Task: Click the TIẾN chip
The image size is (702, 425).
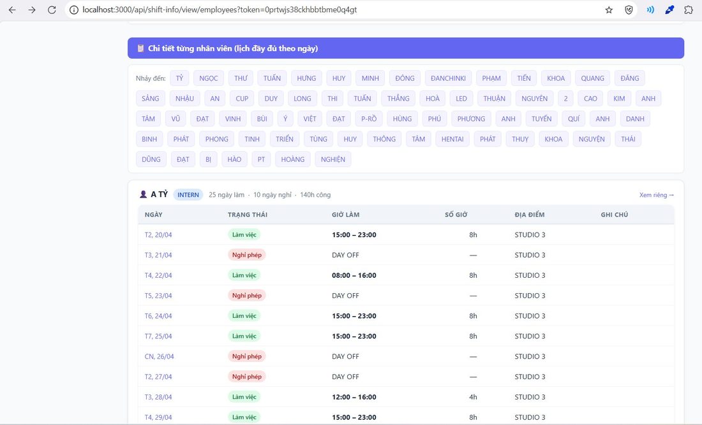Action: [x=524, y=78]
